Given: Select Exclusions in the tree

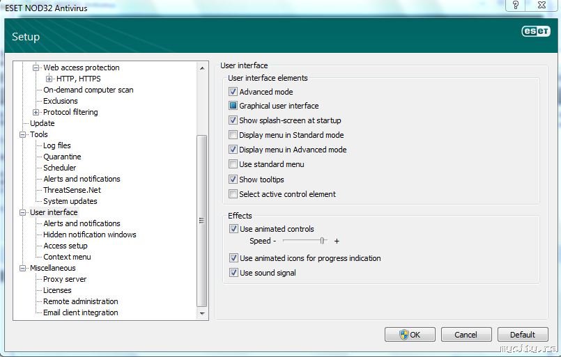Looking at the screenshot, I should pyautogui.click(x=61, y=101).
